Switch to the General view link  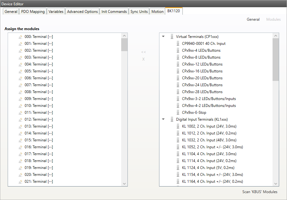click(253, 19)
